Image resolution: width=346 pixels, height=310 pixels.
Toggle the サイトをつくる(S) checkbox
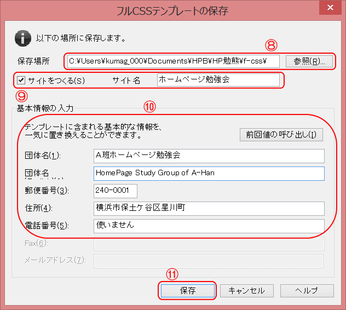(x=21, y=80)
